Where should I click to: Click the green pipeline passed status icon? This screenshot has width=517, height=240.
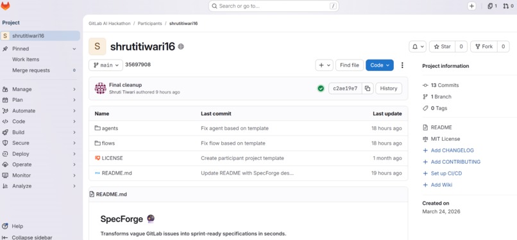pos(321,88)
